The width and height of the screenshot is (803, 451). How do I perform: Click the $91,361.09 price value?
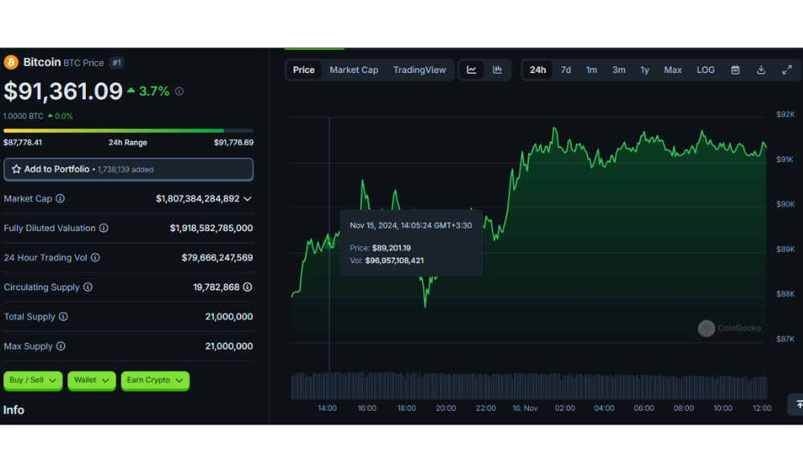[63, 91]
